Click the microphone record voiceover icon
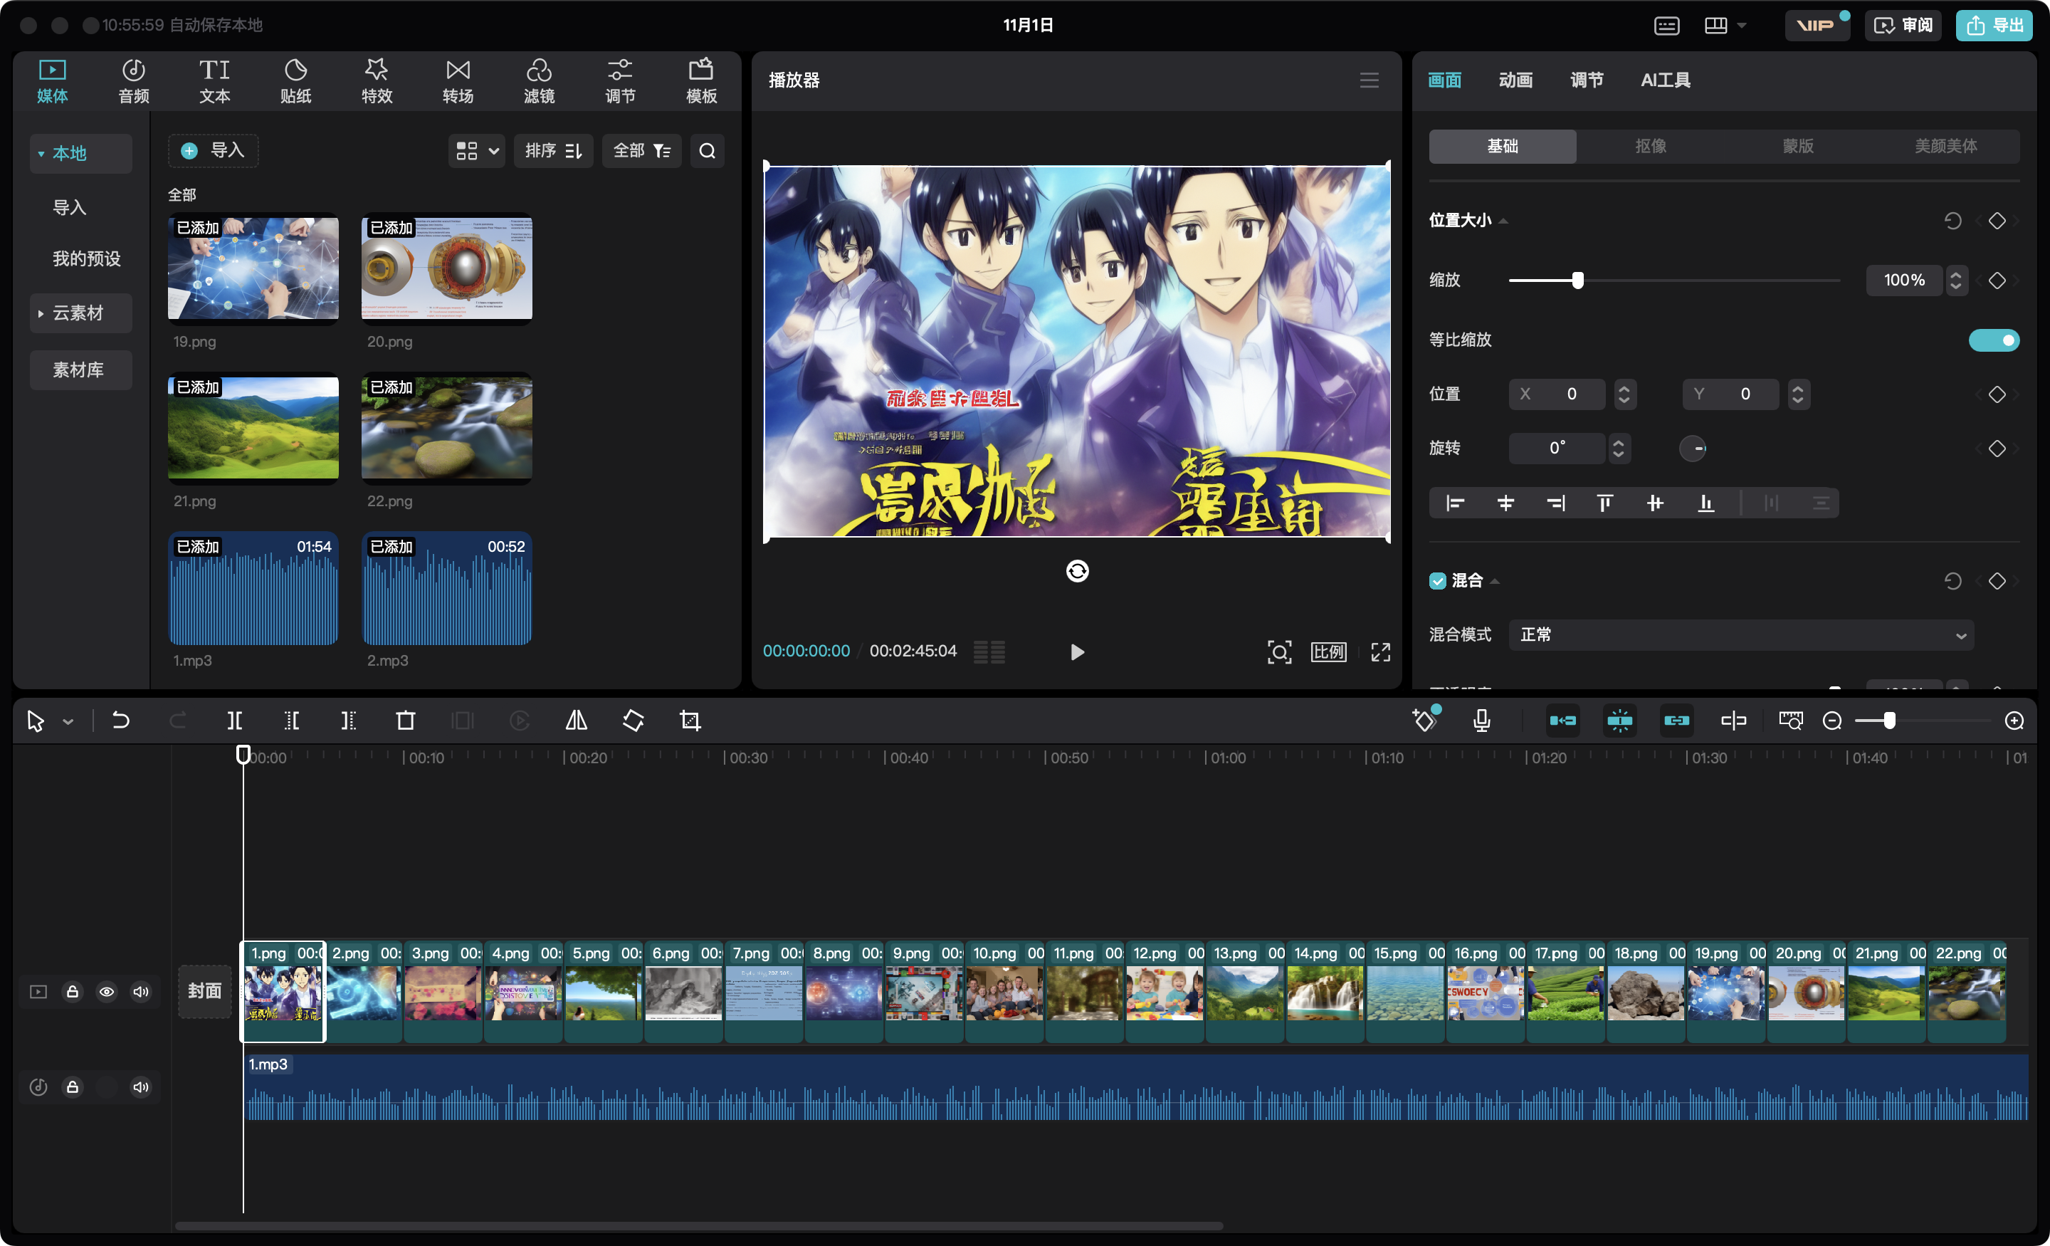Screen dimensions: 2050x1246 (x=1482, y=721)
